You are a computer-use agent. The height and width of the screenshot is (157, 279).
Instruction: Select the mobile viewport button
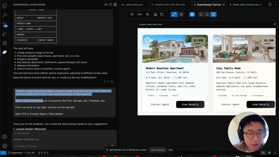coord(201,14)
